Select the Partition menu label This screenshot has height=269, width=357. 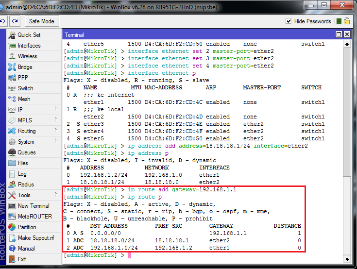pos(27,227)
